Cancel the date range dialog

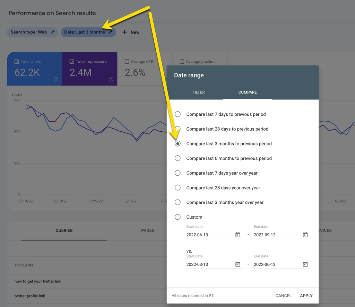(x=283, y=296)
